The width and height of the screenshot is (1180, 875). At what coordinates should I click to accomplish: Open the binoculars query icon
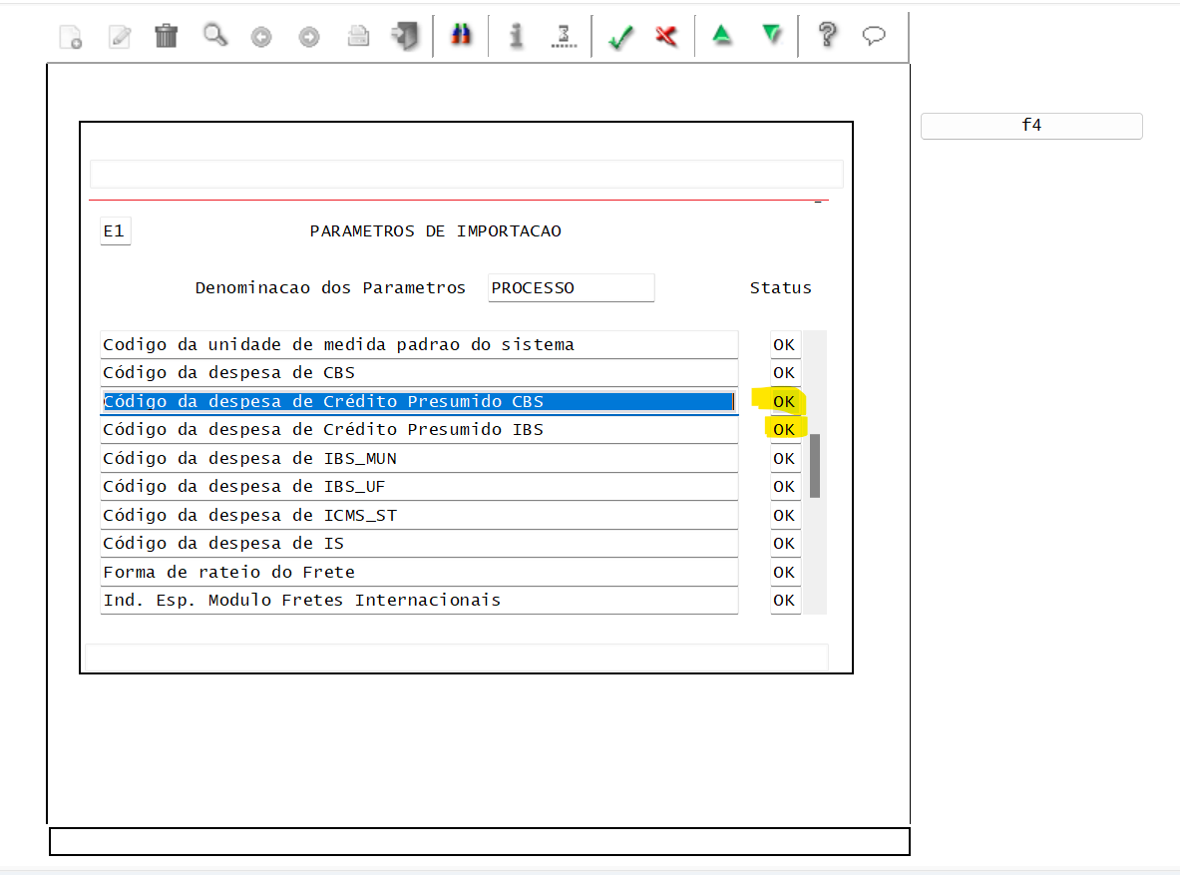pos(460,34)
